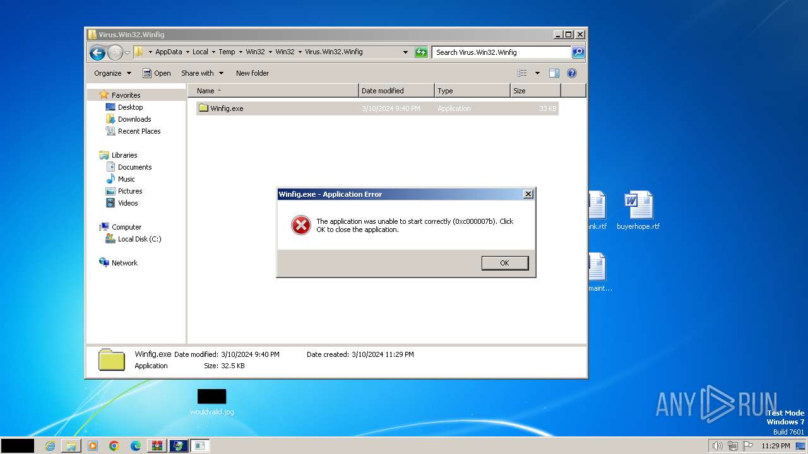This screenshot has width=808, height=454.
Task: Open the address bar history dropdown
Action: coord(405,52)
